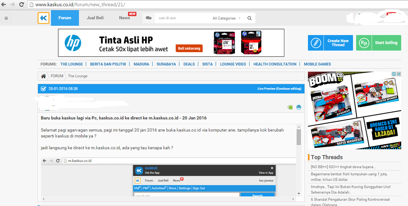Visit the SURABAYA forum link
The width and height of the screenshot is (408, 206).
(x=166, y=64)
